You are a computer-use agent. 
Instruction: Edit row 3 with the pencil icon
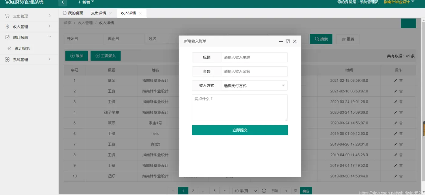(396, 102)
